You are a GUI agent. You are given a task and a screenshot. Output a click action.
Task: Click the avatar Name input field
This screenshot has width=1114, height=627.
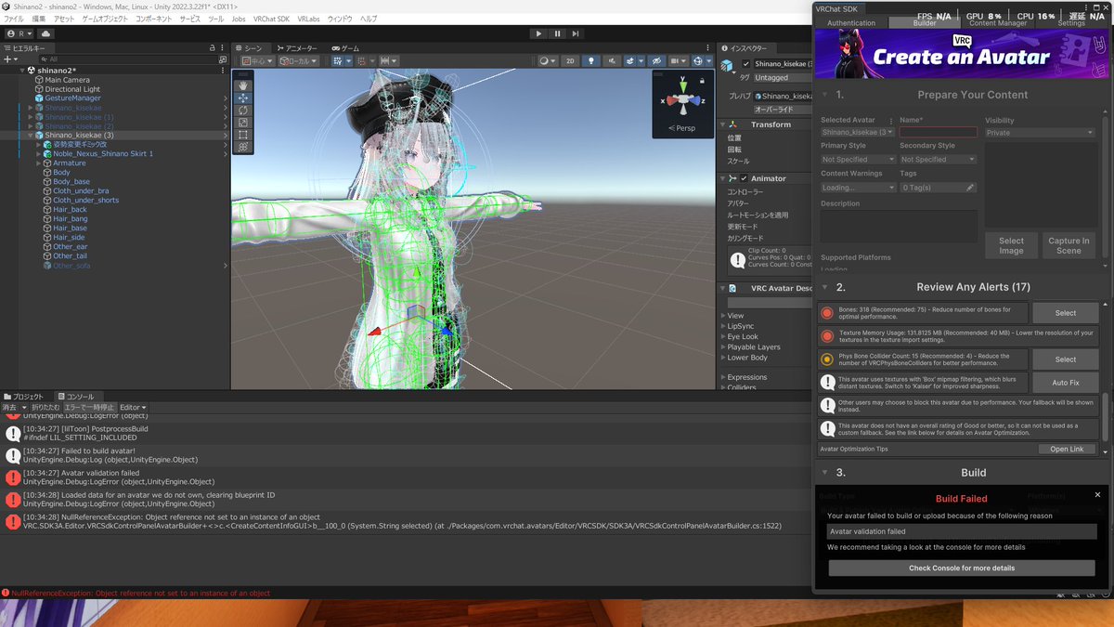(x=938, y=133)
